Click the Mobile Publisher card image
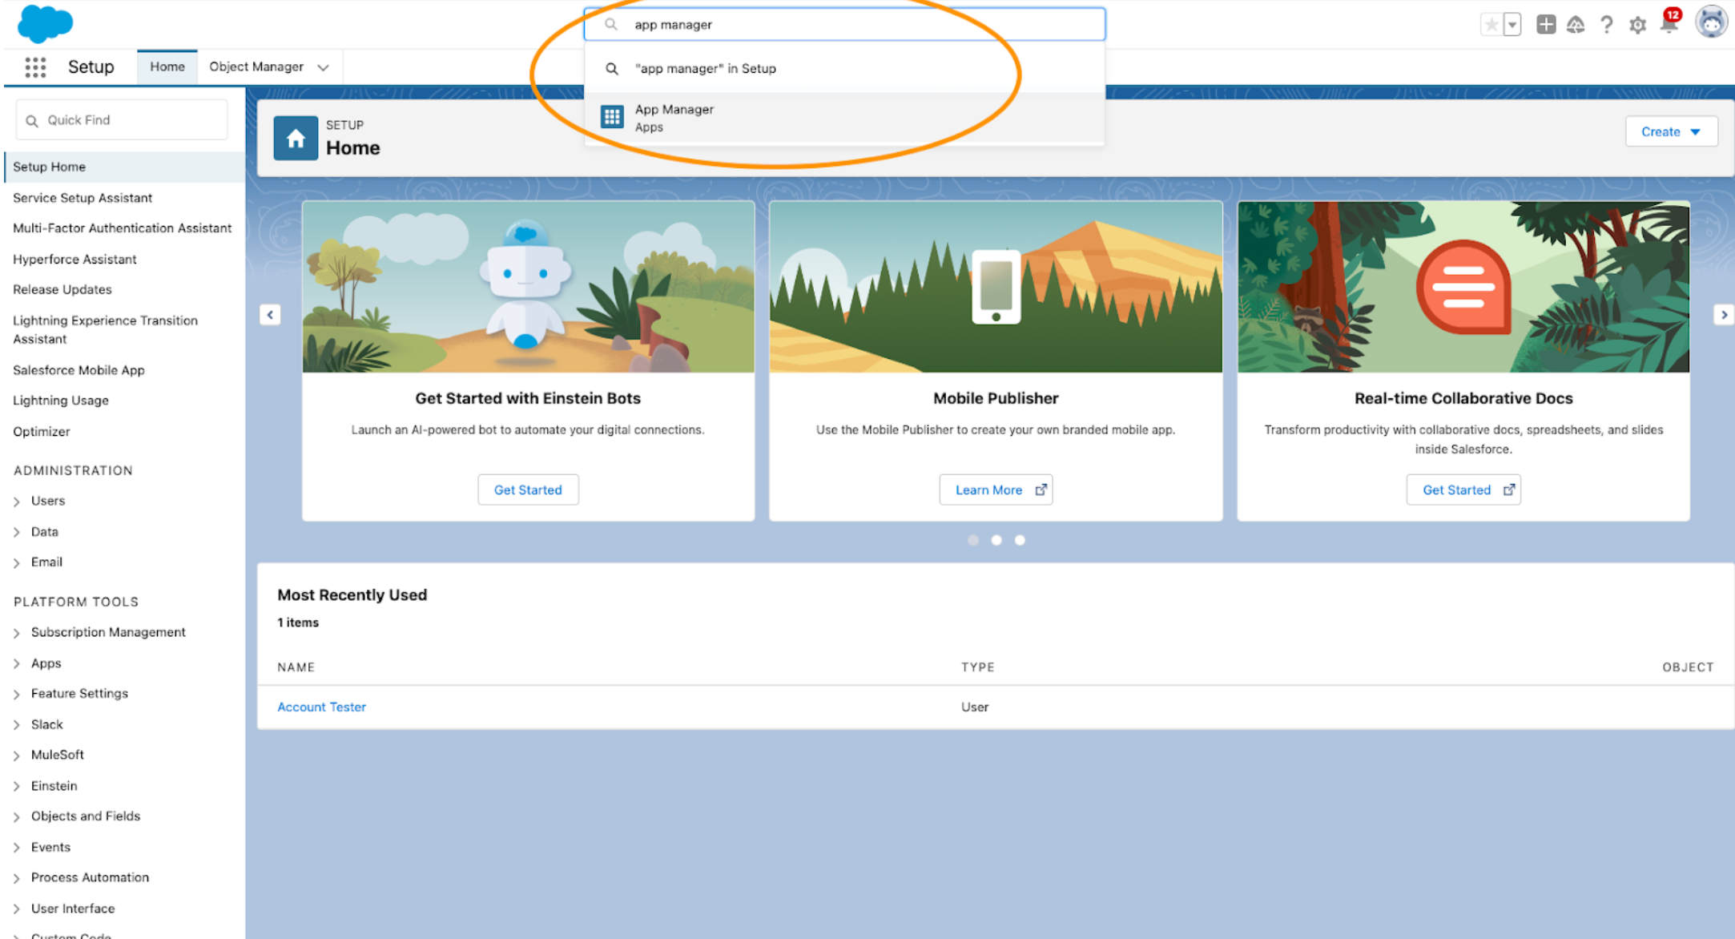Viewport: 1735px width, 939px height. [996, 287]
